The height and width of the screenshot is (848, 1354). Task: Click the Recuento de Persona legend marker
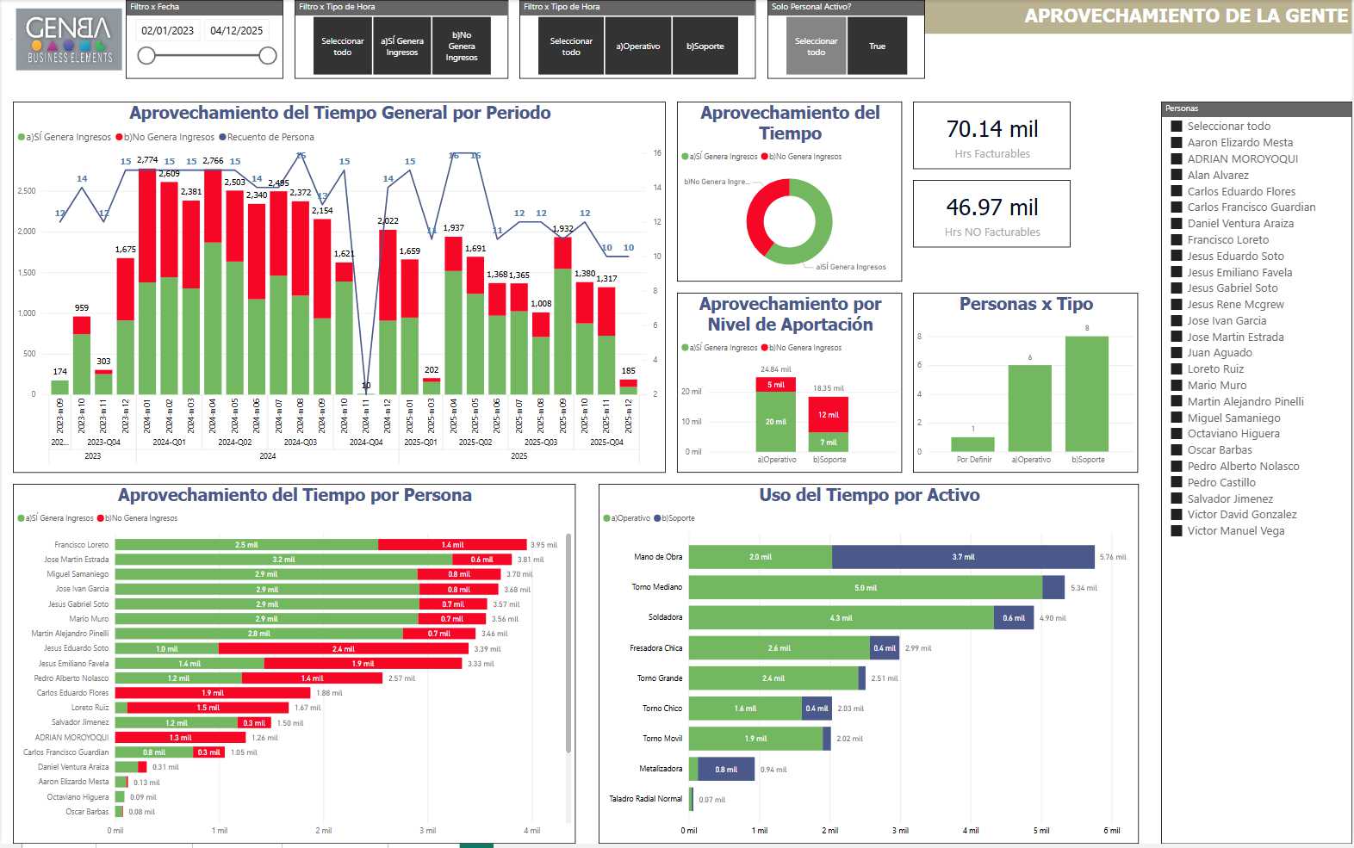coord(222,137)
